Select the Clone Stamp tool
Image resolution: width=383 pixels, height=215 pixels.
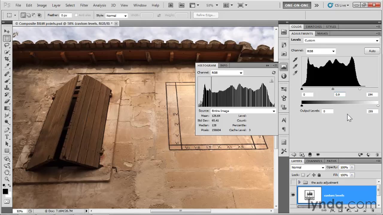click(x=7, y=88)
